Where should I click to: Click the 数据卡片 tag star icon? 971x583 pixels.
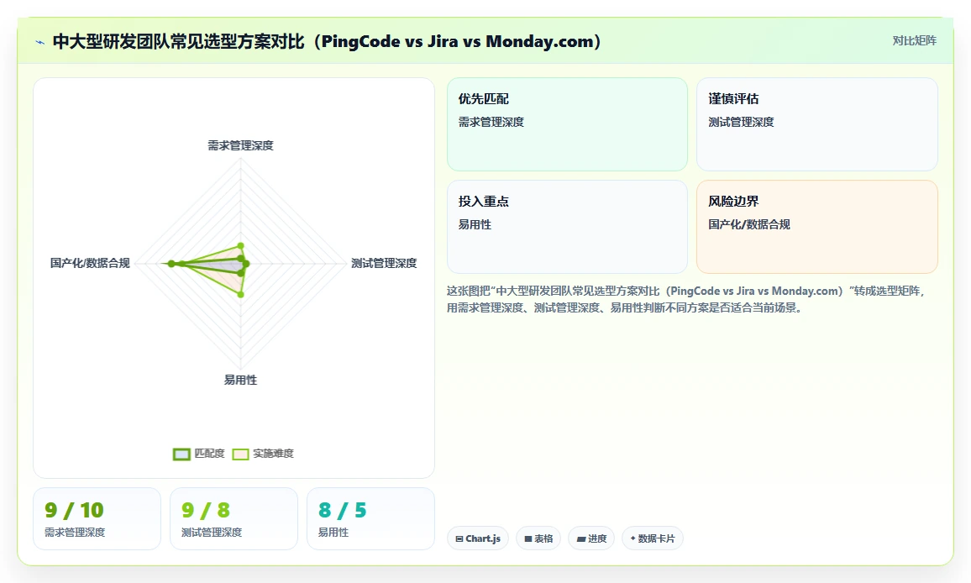pyautogui.click(x=632, y=538)
